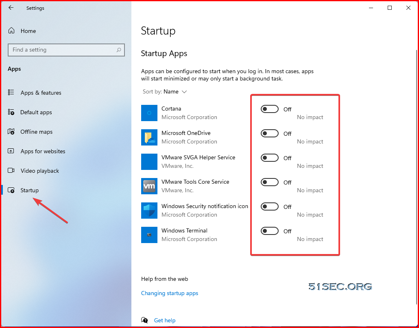Click the Apps for websites icon

coord(11,151)
